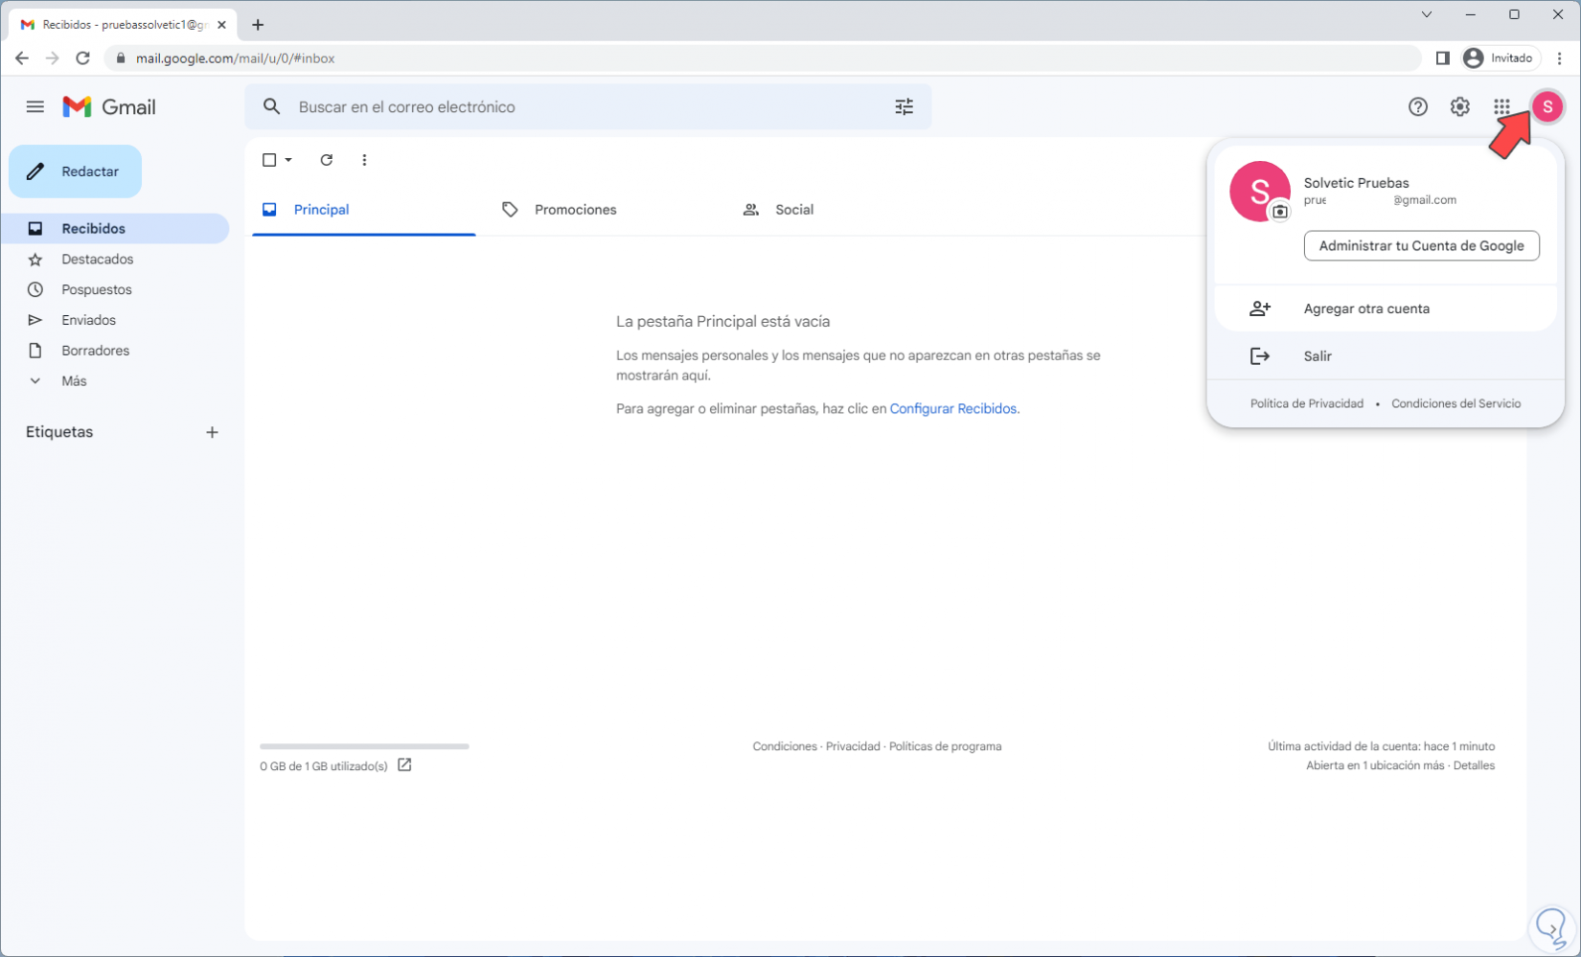
Task: Expand the Más section in sidebar
Action: [73, 381]
